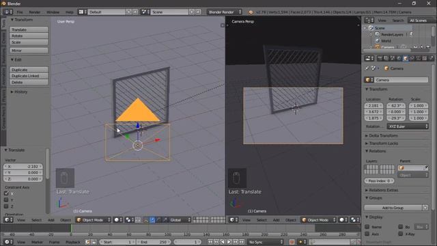Screen dimensions: 437x246
Task: Enable the Axis display checkbox
Action: point(367,234)
